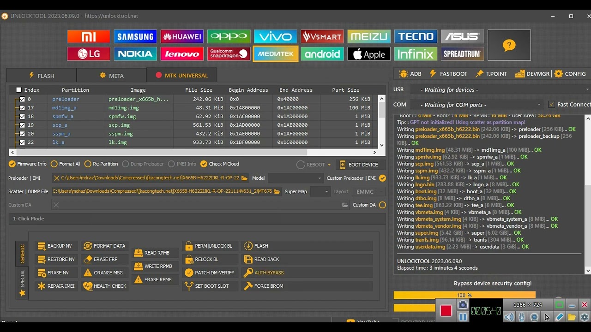
Task: Open recorder pencil drawing tool
Action: point(559,317)
